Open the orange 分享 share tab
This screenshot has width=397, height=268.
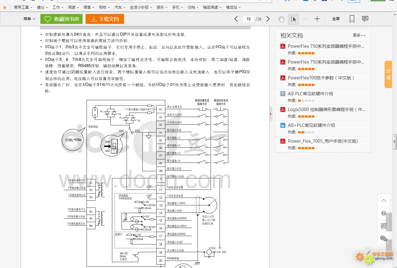(x=388, y=74)
